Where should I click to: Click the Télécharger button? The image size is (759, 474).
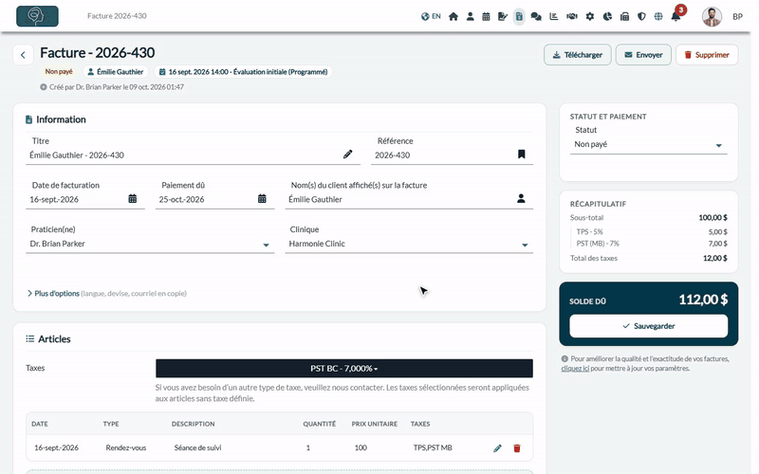578,55
